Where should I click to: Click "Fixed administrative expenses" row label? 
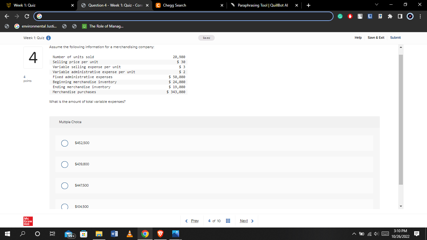tap(83, 77)
